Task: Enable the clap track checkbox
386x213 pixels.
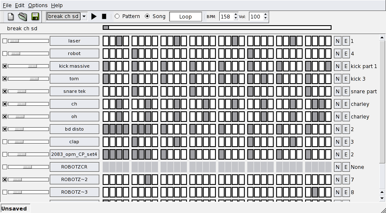Action: (x=5, y=142)
